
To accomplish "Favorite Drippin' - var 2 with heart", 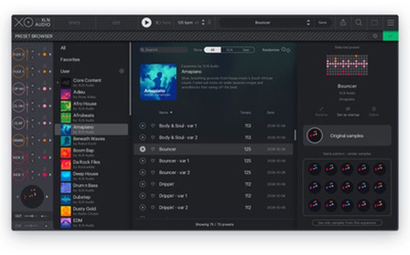I will pyautogui.click(x=152, y=208).
